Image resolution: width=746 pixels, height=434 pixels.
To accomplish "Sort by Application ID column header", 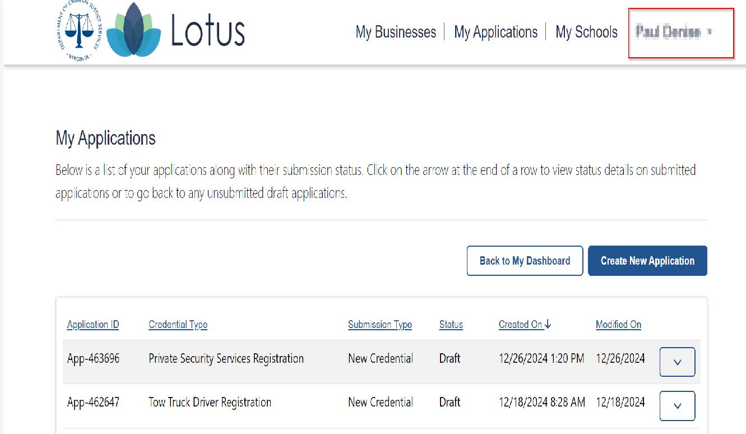I will 93,325.
